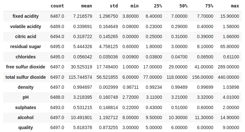
Task: Click quality max 9.00000
Action: tap(231, 127)
